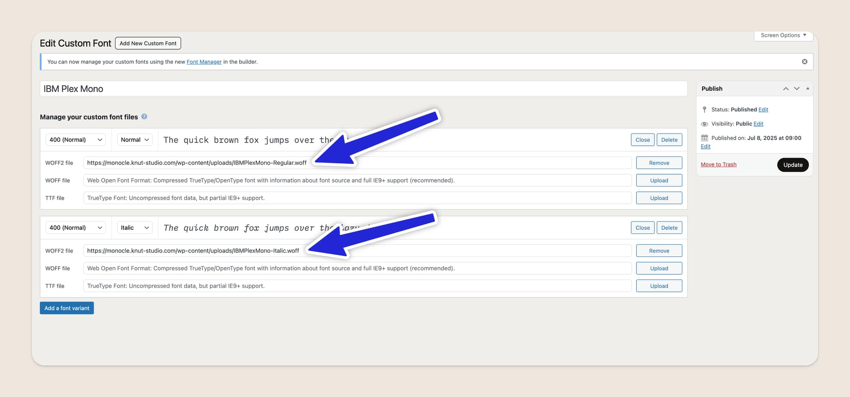Click the calendar icon next to Published on
This screenshot has height=397, width=850.
coord(704,138)
